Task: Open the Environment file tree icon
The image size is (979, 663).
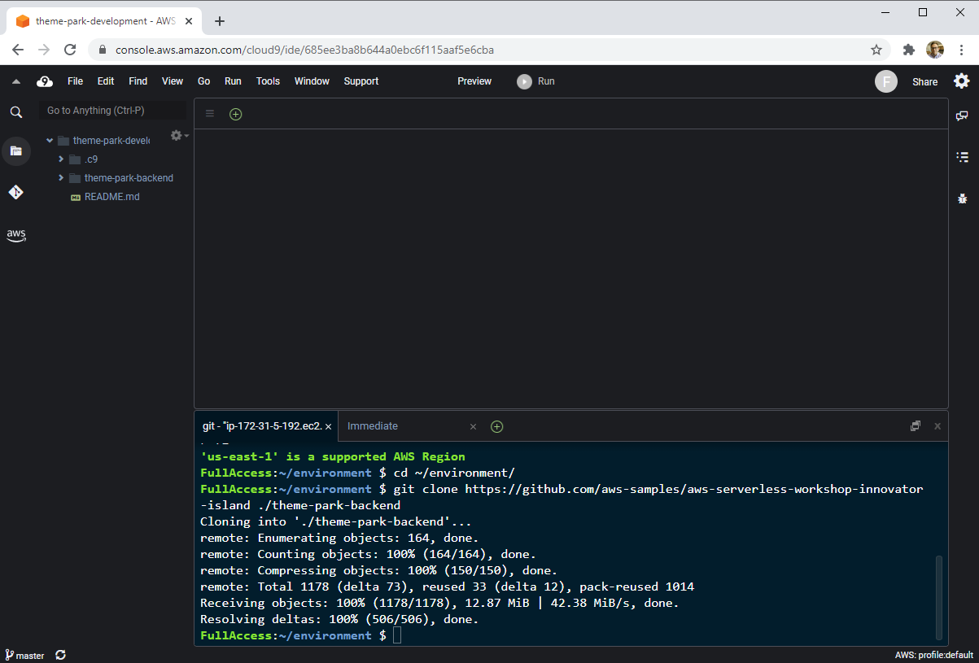Action: 15,151
